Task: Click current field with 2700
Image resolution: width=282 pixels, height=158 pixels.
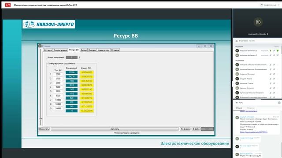Action: [58, 79]
